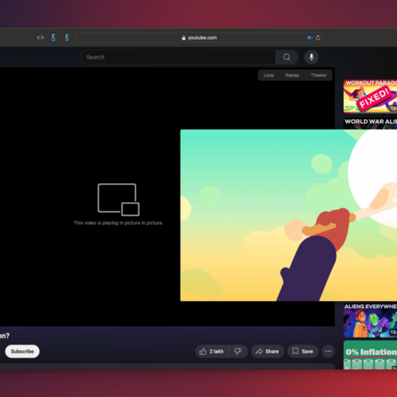Click the thumbs down dislike icon
The width and height of the screenshot is (397, 397).
point(237,351)
